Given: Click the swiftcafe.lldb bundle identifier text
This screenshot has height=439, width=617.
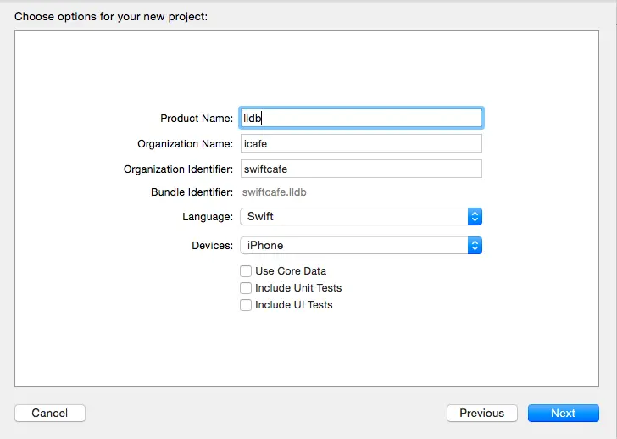Looking at the screenshot, I should tap(275, 192).
